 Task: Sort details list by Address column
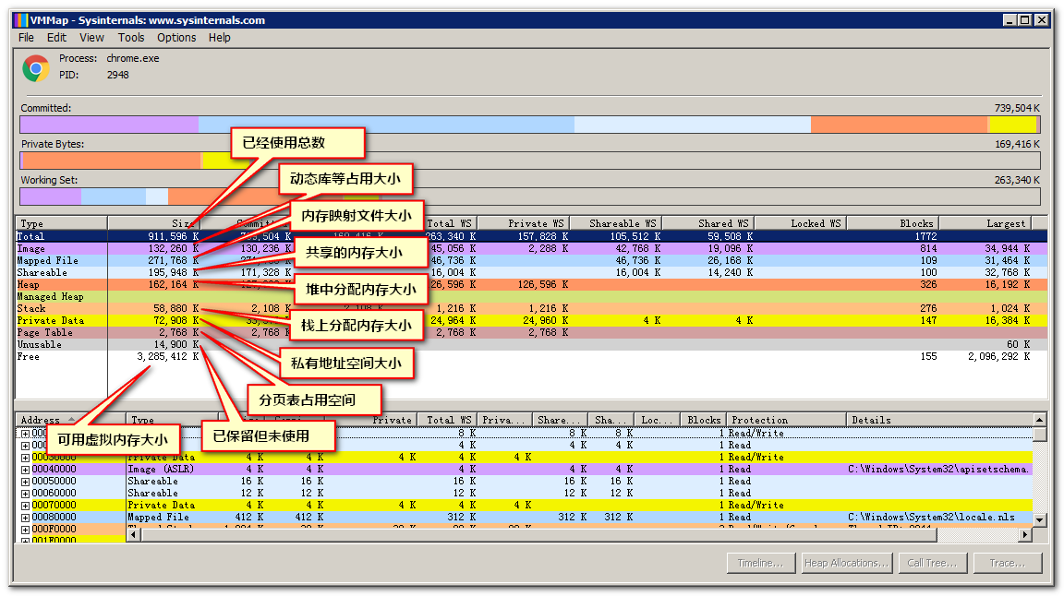[x=70, y=420]
